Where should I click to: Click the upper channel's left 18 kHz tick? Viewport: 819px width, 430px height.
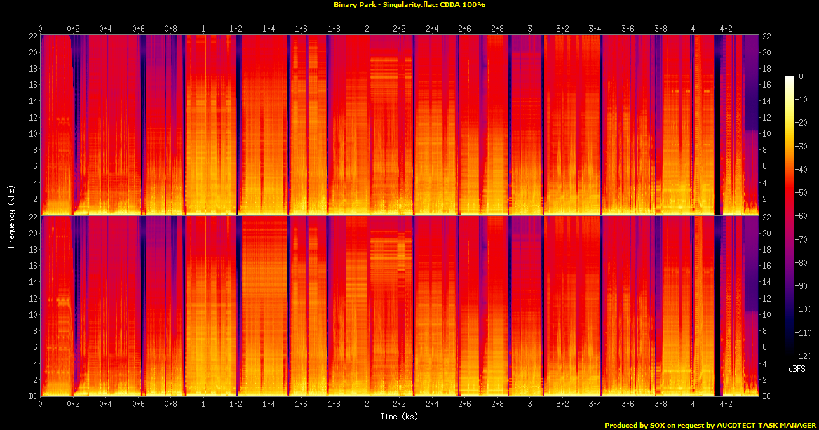32,68
